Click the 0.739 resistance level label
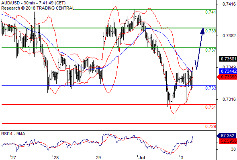The image size is (237, 160). [210, 31]
